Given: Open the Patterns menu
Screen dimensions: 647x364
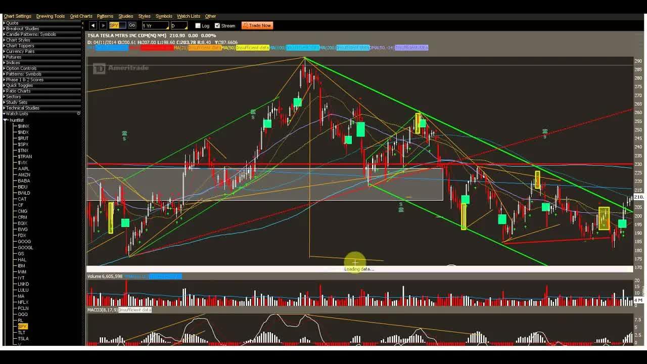Looking at the screenshot, I should point(105,16).
